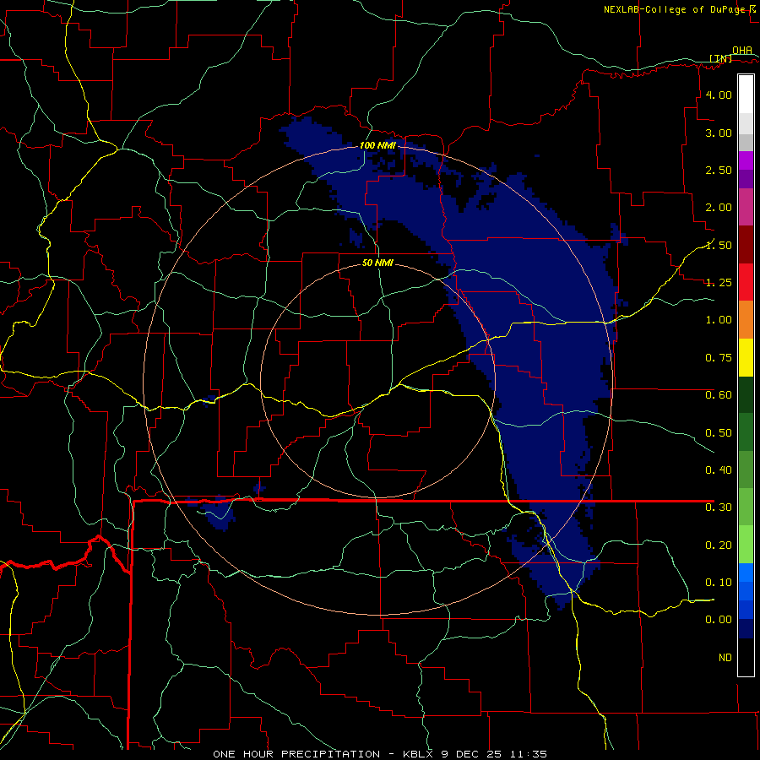Pick the black ND legend color block

coord(746,657)
